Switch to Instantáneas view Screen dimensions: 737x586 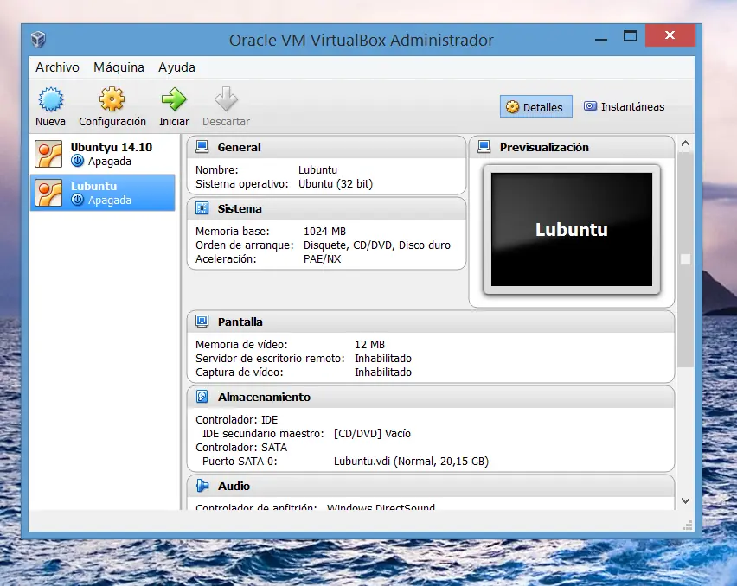(624, 107)
